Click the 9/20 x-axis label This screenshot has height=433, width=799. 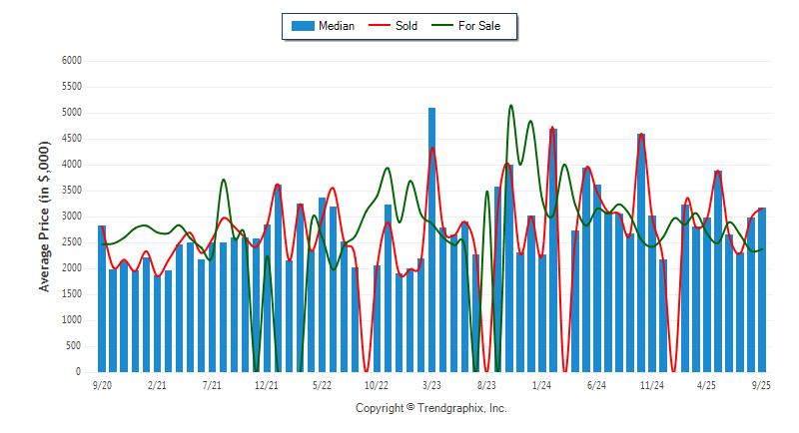pyautogui.click(x=102, y=384)
